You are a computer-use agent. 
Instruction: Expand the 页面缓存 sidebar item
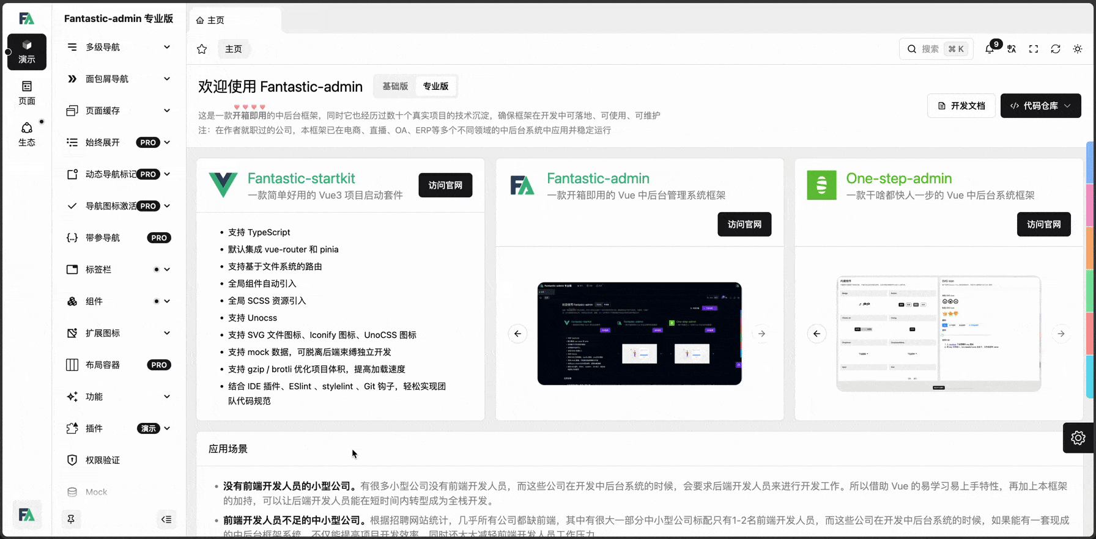pyautogui.click(x=119, y=111)
